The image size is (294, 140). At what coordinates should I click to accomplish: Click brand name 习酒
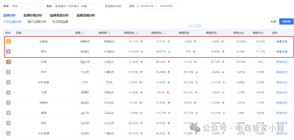pyautogui.click(x=44, y=93)
